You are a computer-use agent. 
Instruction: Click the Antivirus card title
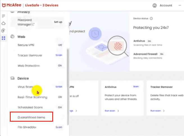point(111,87)
